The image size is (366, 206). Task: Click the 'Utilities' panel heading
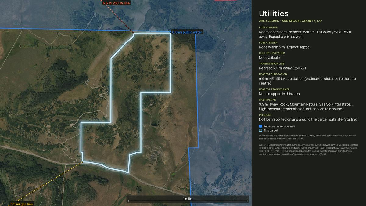click(274, 13)
